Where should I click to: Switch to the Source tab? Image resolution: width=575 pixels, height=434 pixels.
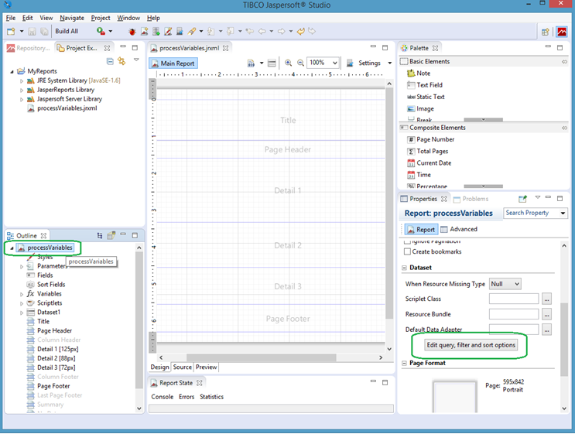(182, 367)
